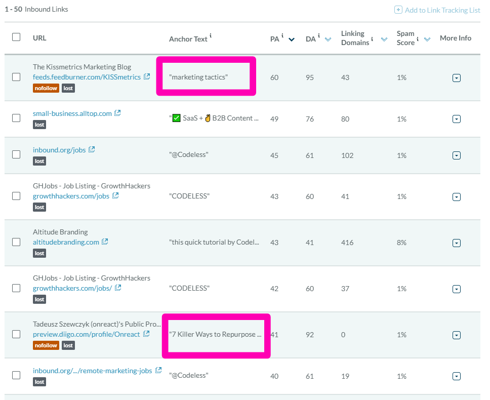Select the Kissmetrics Marketing Blog row checkbox
Image resolution: width=490 pixels, height=400 pixels.
pos(16,77)
